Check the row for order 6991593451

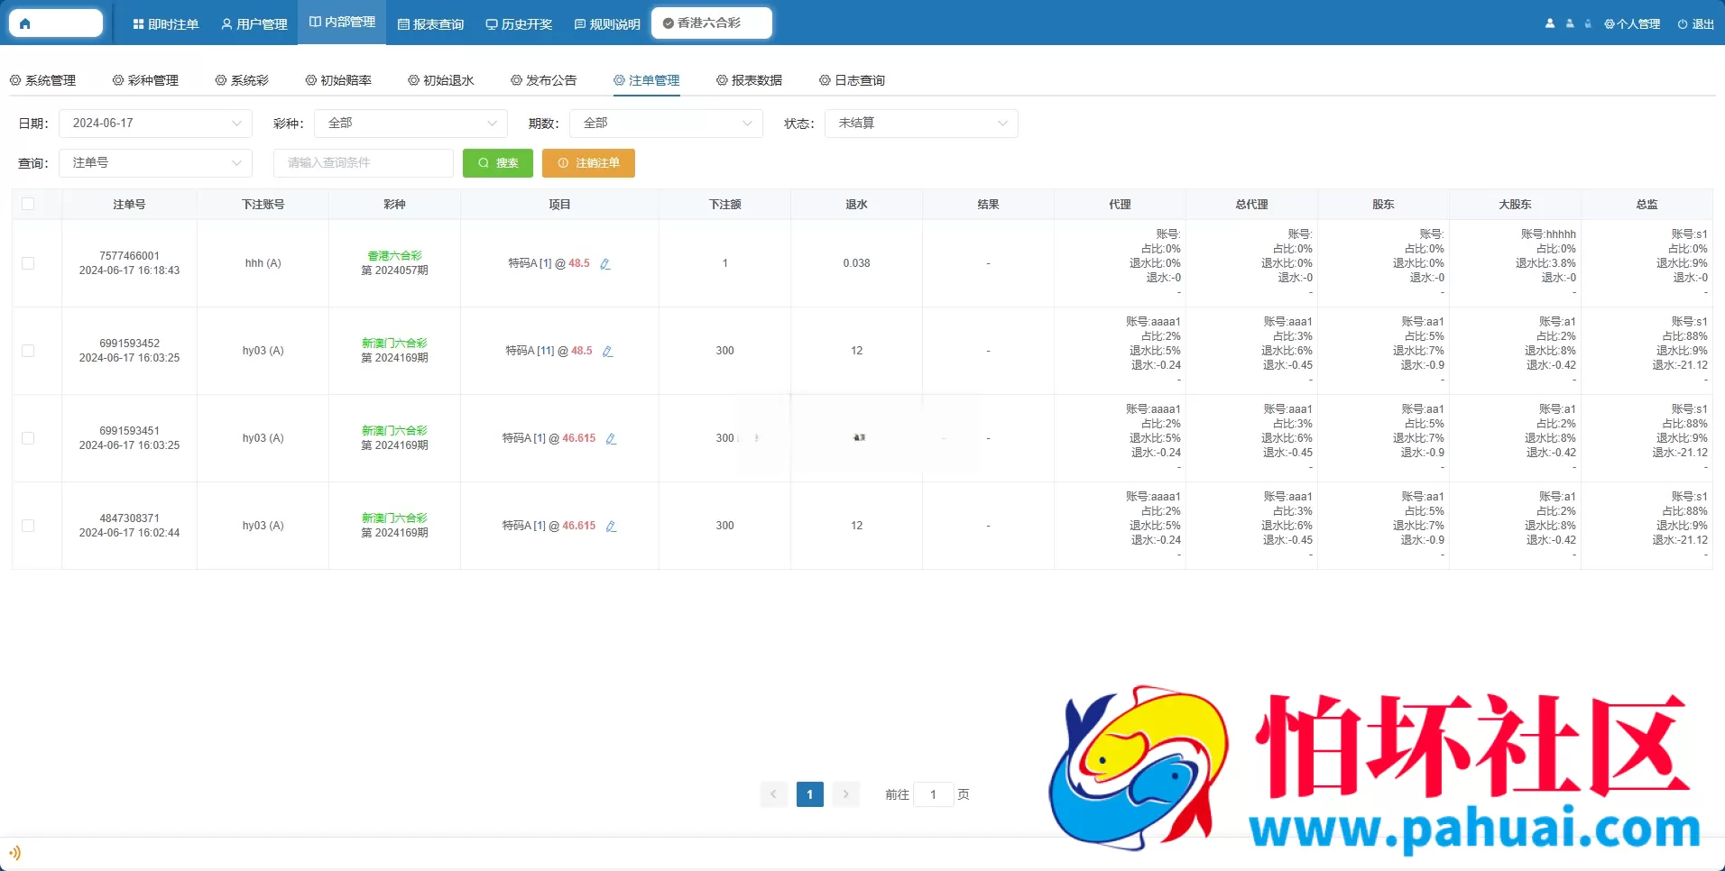pos(28,438)
